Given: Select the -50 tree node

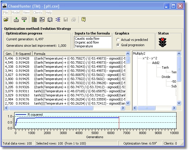Looking at the screenshot, I should [x=174, y=81].
